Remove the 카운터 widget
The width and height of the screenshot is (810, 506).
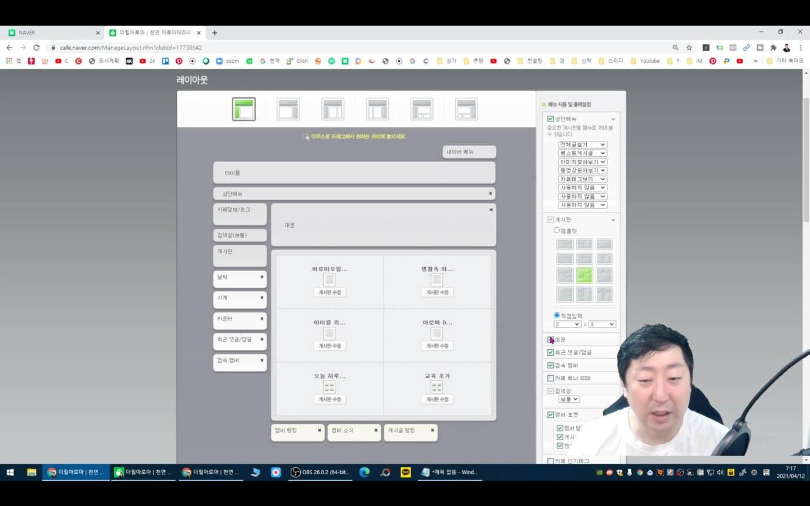click(x=262, y=319)
